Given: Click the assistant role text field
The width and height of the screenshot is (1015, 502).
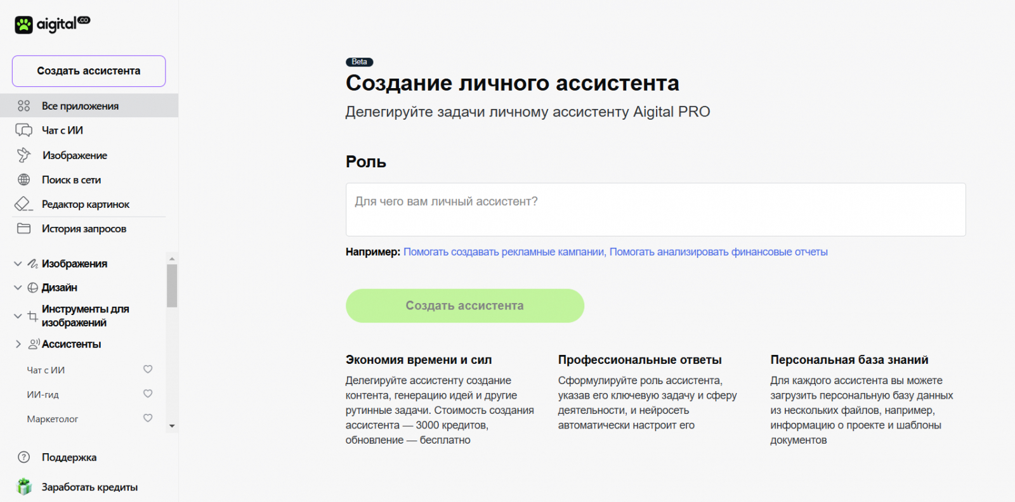Looking at the screenshot, I should [655, 210].
